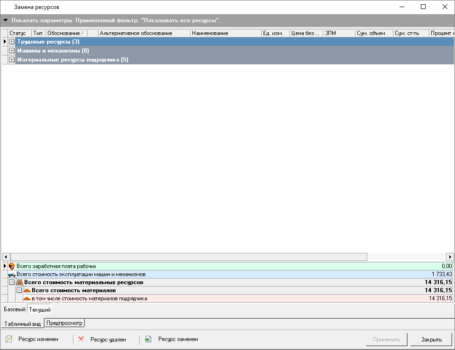This screenshot has height=350, width=455.
Task: Click the Сум. ст-ть column header
Action: point(411,33)
